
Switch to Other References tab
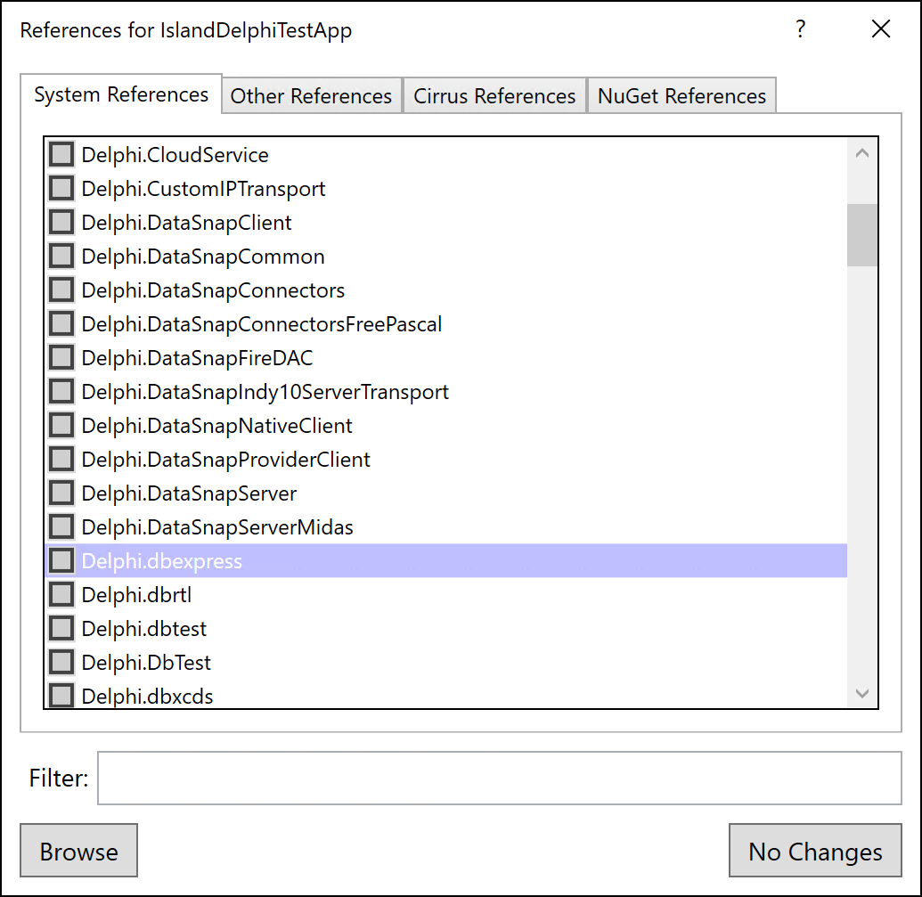coord(311,95)
